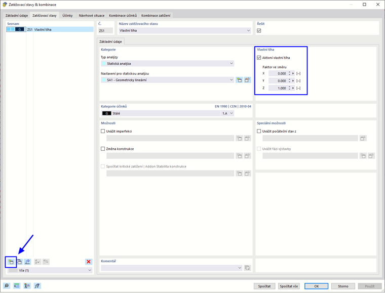This screenshot has height=293, width=385.
Task: Open the Vše (1) filter dropdown
Action: (x=50, y=270)
